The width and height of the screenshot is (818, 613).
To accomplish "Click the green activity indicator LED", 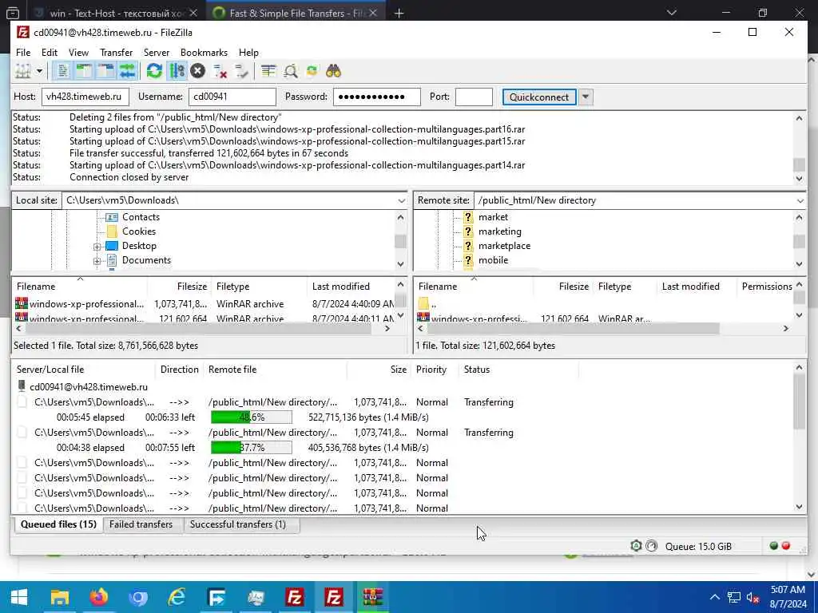I will click(x=773, y=546).
